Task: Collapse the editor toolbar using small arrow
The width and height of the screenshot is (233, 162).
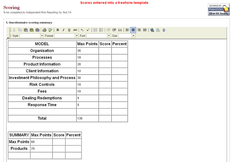Action: [8, 38]
